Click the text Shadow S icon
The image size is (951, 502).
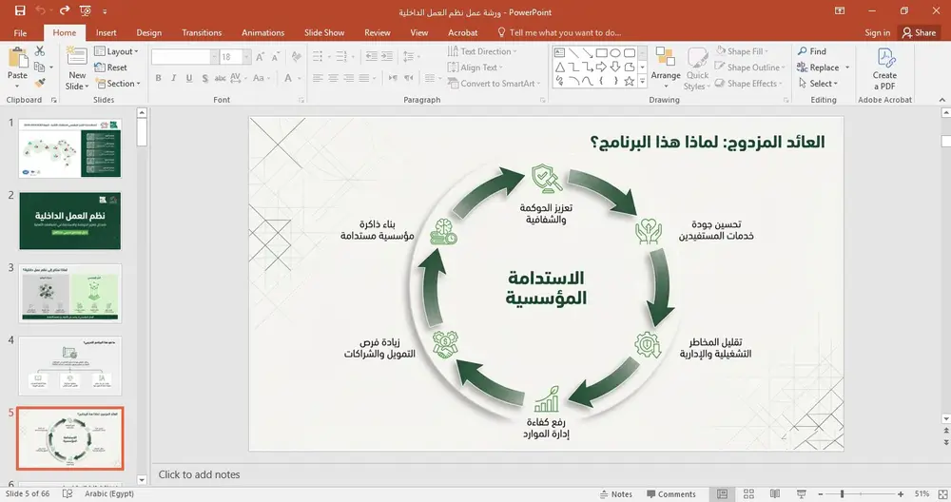click(x=205, y=78)
